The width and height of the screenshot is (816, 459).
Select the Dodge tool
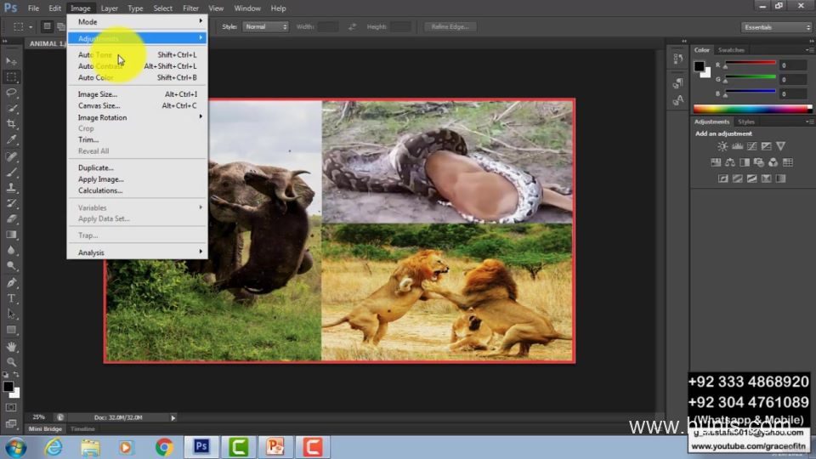pos(11,266)
